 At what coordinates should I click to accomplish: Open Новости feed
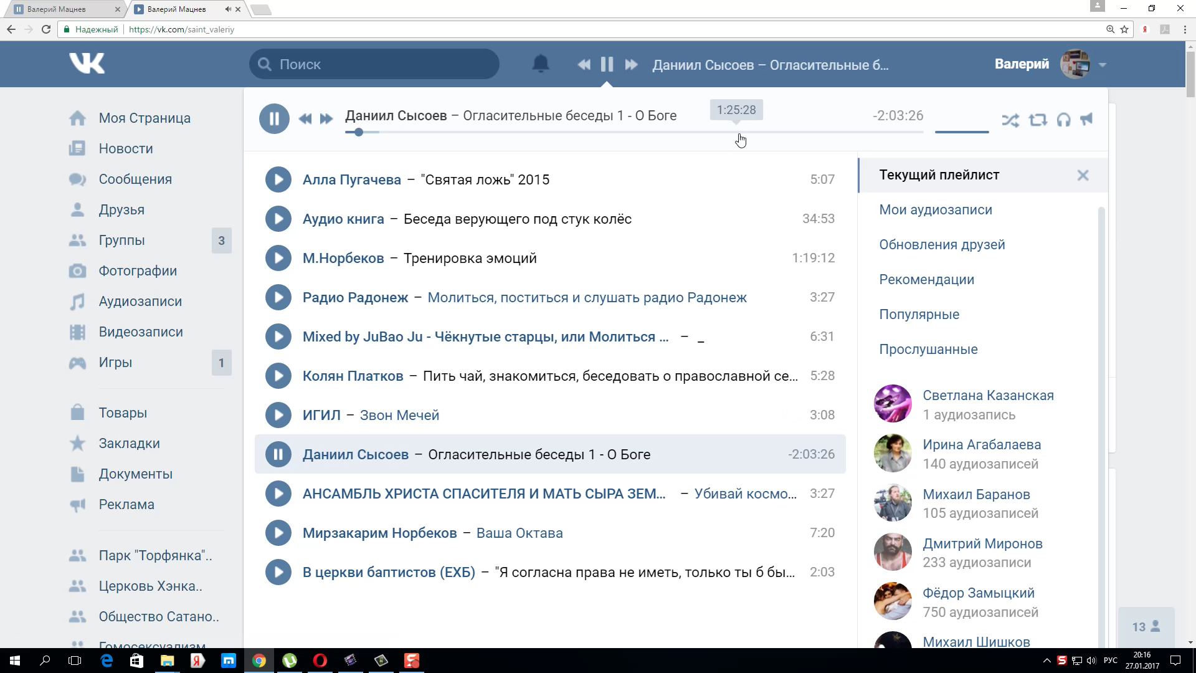[126, 149]
